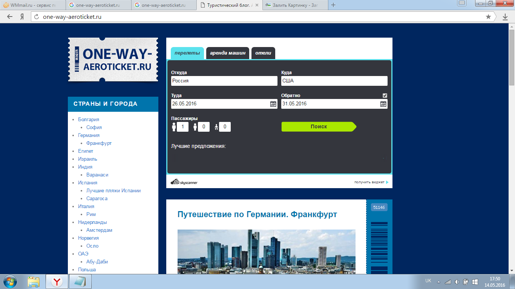This screenshot has width=515, height=289.
Task: Open the Абу-Даби city link
Action: click(97, 262)
